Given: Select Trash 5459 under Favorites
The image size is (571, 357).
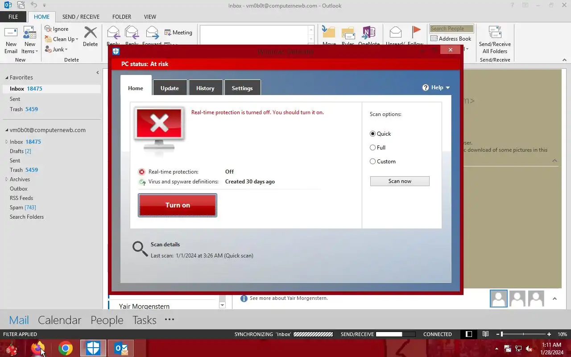Looking at the screenshot, I should point(24,109).
